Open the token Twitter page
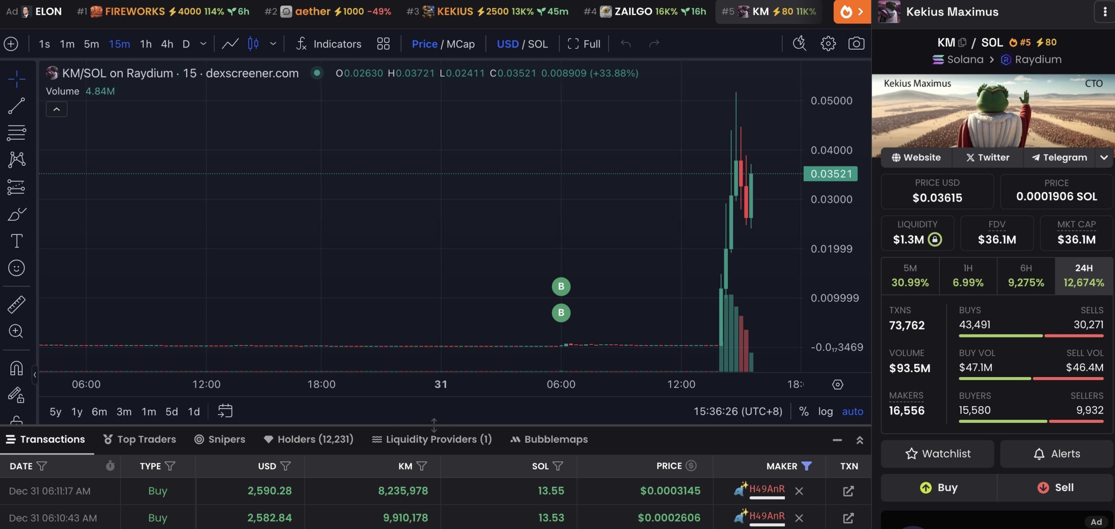 [x=987, y=158]
